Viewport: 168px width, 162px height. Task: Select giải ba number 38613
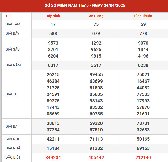point(53,123)
